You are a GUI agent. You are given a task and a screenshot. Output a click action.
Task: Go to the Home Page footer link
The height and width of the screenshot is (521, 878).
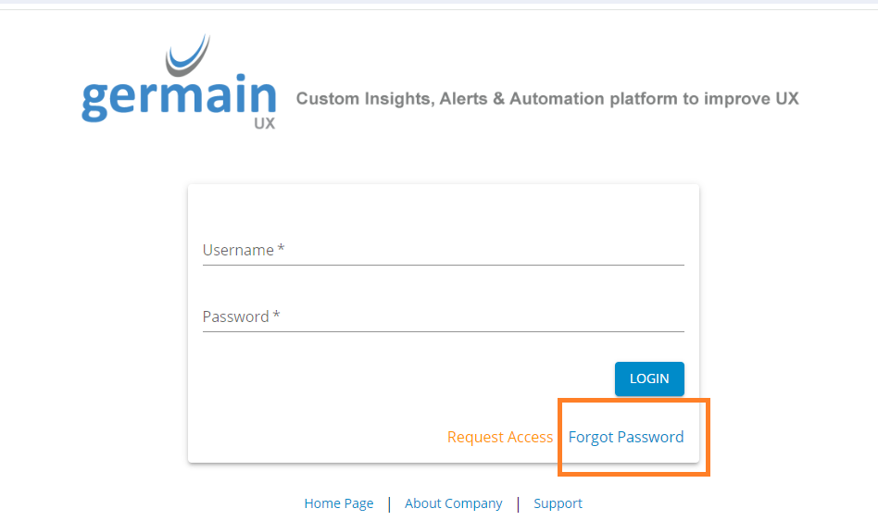[x=339, y=503]
